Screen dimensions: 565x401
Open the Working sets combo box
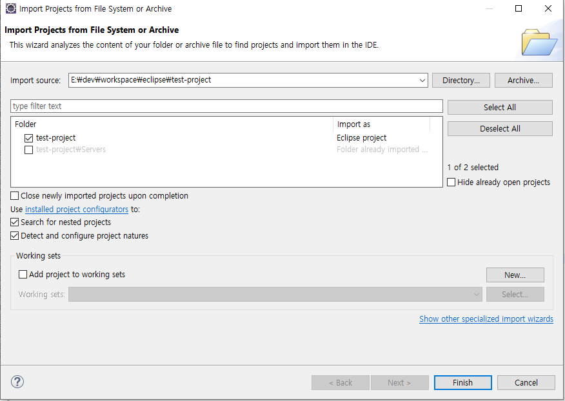[x=275, y=295]
